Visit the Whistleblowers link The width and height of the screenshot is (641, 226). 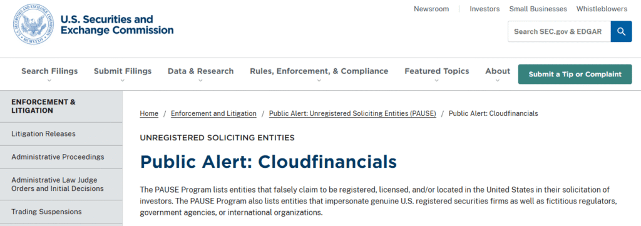602,9
